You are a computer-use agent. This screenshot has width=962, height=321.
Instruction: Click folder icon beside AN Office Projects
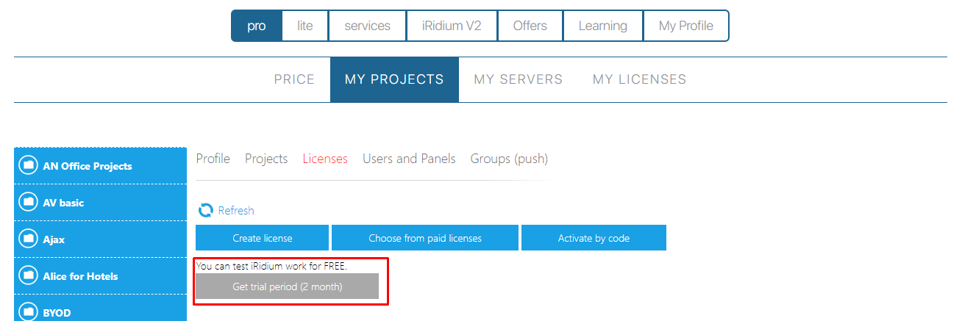coord(28,166)
